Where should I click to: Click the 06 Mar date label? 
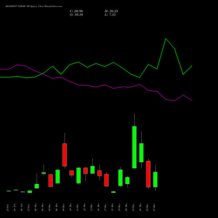(x=57, y=208)
